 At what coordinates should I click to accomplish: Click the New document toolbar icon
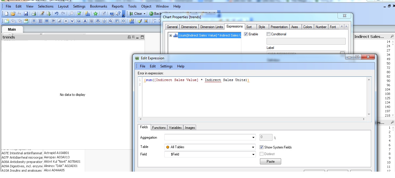click(x=7, y=14)
